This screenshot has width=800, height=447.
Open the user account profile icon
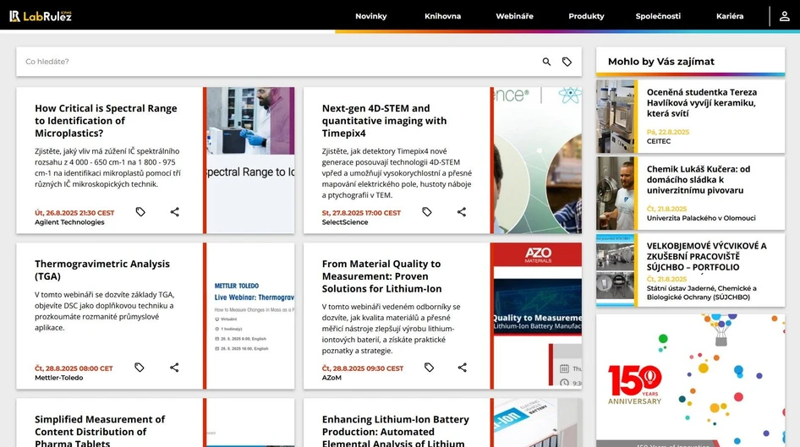tap(784, 16)
